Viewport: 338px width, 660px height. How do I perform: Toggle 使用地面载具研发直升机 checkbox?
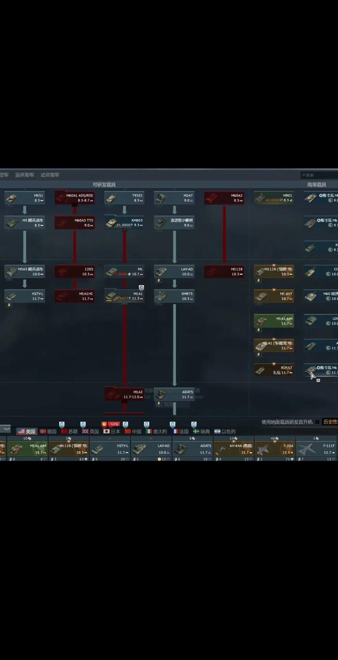317,422
